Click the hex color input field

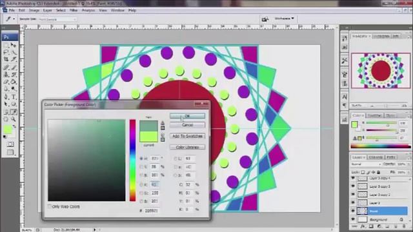[152, 211]
